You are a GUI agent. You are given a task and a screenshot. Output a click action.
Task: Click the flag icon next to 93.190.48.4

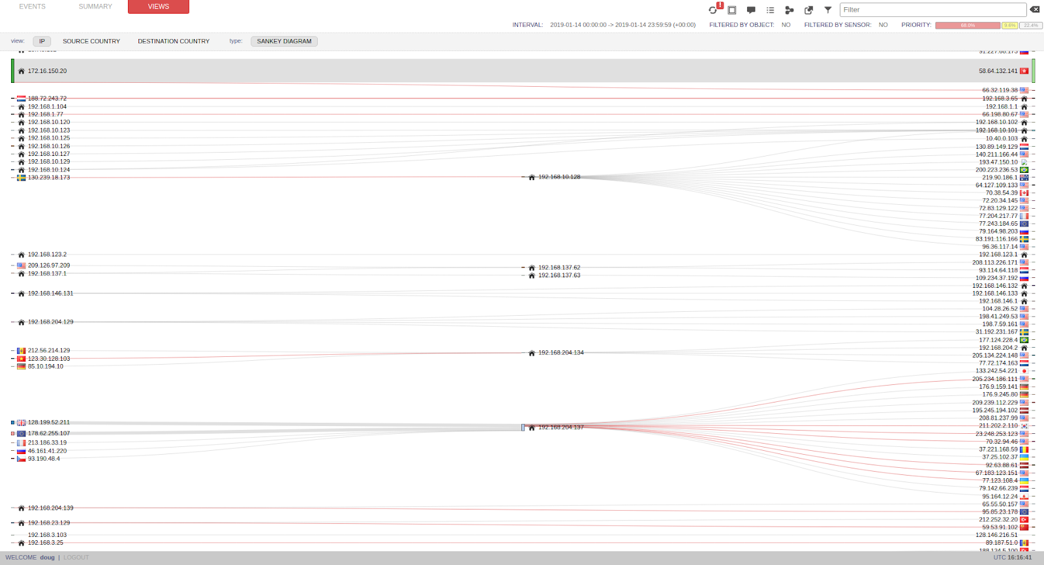point(22,459)
